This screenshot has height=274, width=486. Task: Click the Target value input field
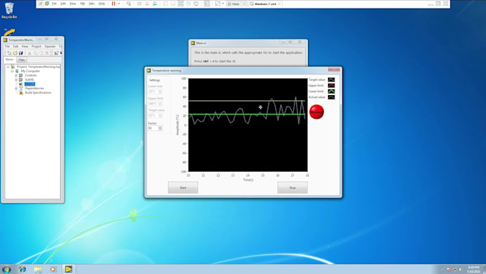(x=153, y=115)
